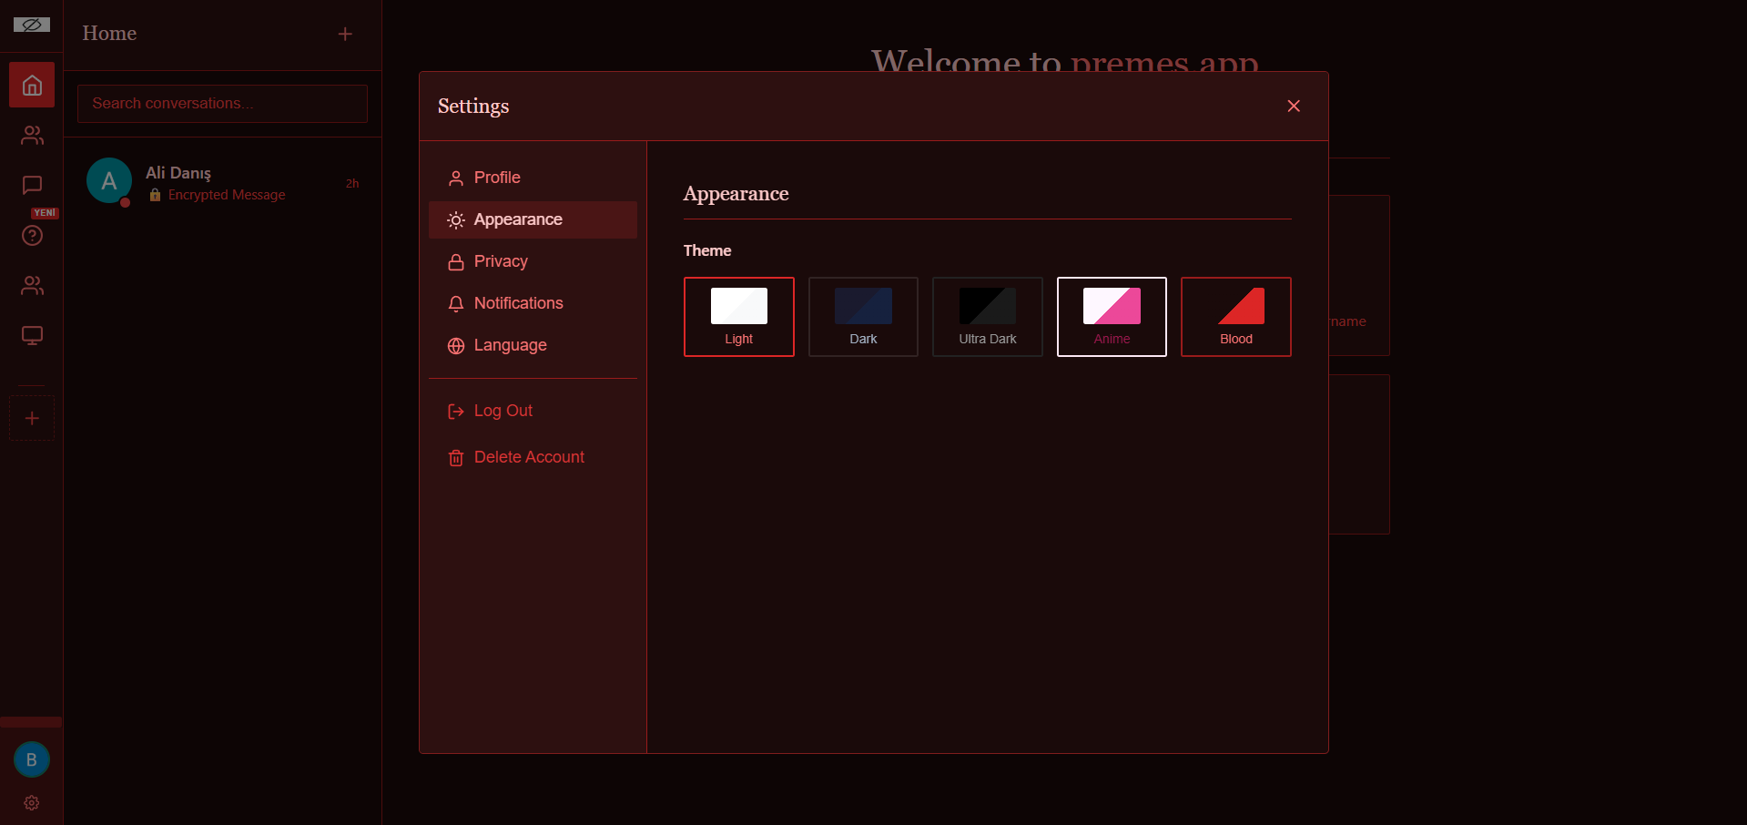This screenshot has width=1747, height=825.
Task: Switch to the Privacy settings tab
Action: point(500,261)
